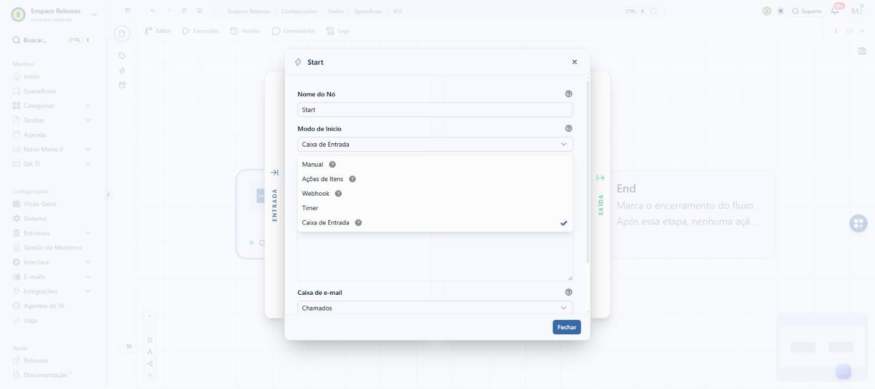Click the green eye status icon
This screenshot has width=875, height=389.
point(767,11)
